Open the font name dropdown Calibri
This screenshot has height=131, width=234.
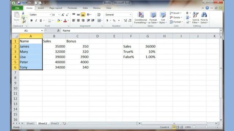tap(50, 15)
